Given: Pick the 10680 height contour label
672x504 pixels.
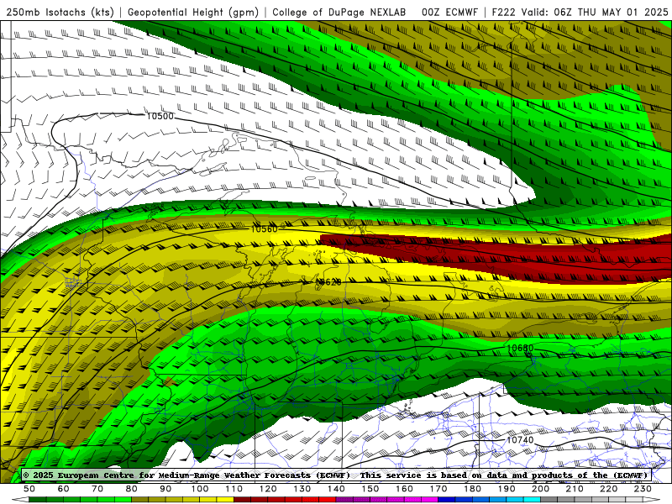Looking at the screenshot, I should (x=520, y=348).
